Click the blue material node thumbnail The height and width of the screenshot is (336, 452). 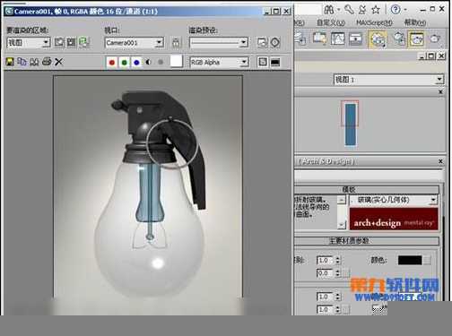pos(350,125)
